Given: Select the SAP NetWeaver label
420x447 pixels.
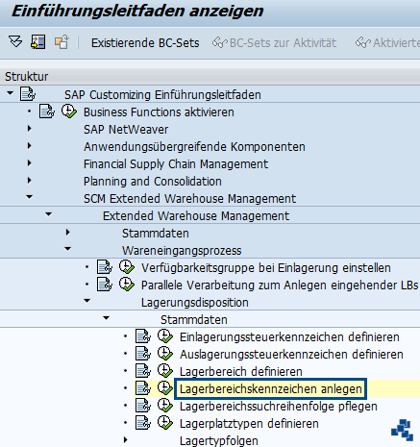Looking at the screenshot, I should point(126,130).
